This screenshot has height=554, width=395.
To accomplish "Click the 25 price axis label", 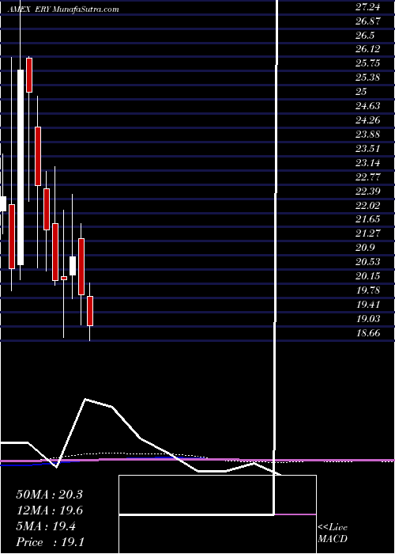I will click(362, 92).
